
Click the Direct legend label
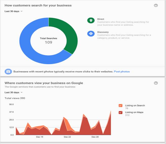(x=101, y=19)
